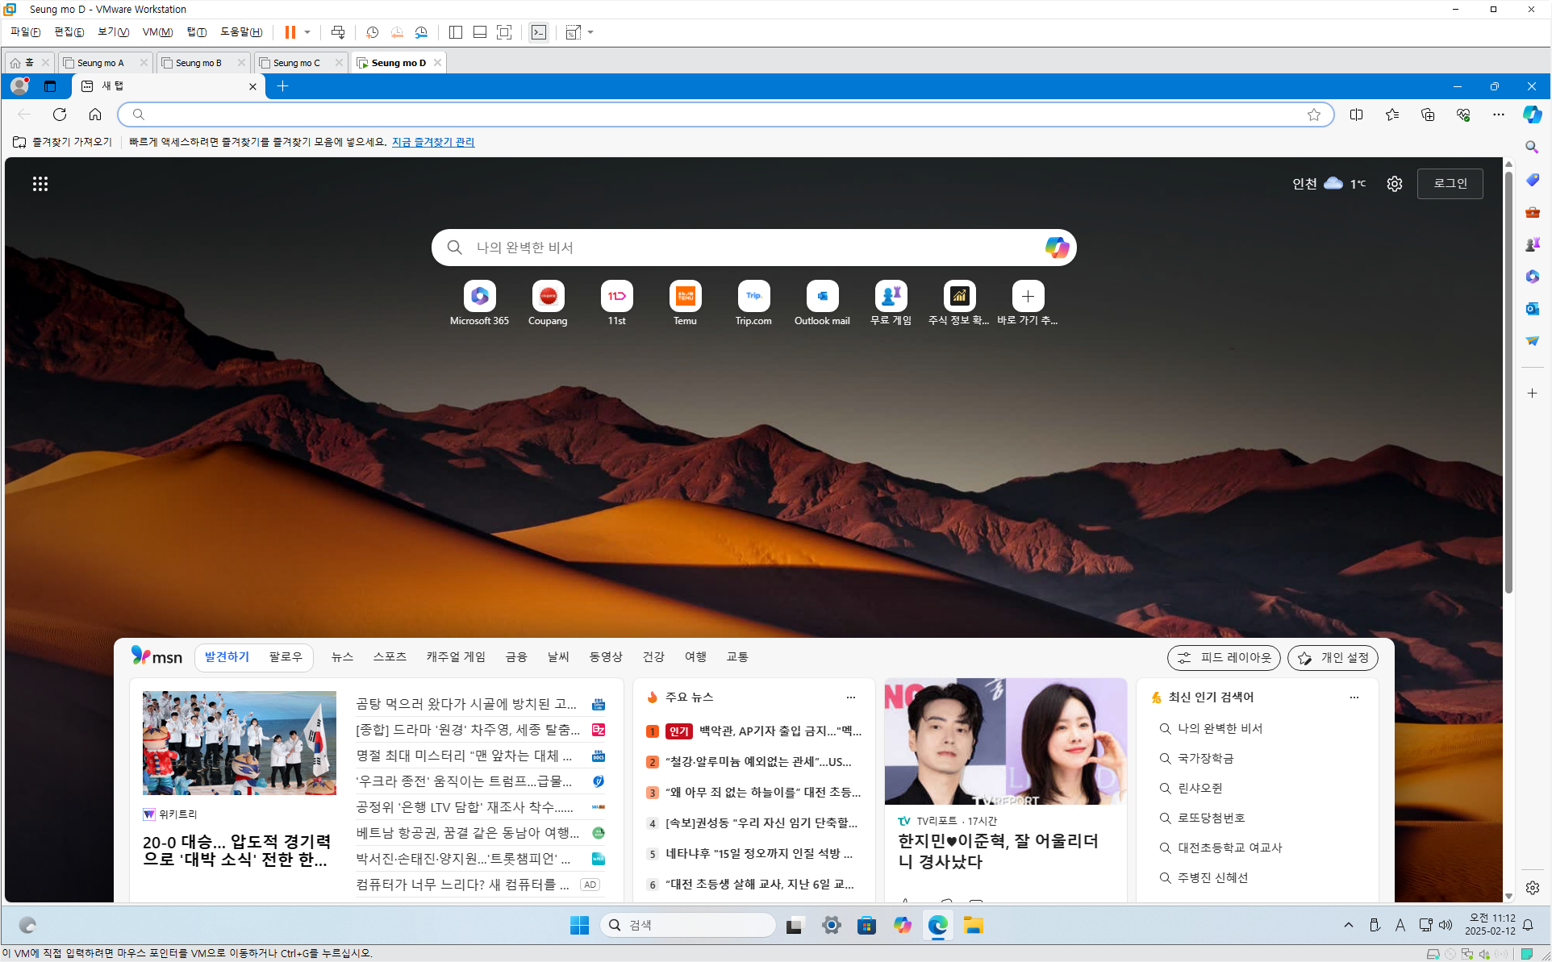Click the 로그인 button

click(x=1450, y=184)
